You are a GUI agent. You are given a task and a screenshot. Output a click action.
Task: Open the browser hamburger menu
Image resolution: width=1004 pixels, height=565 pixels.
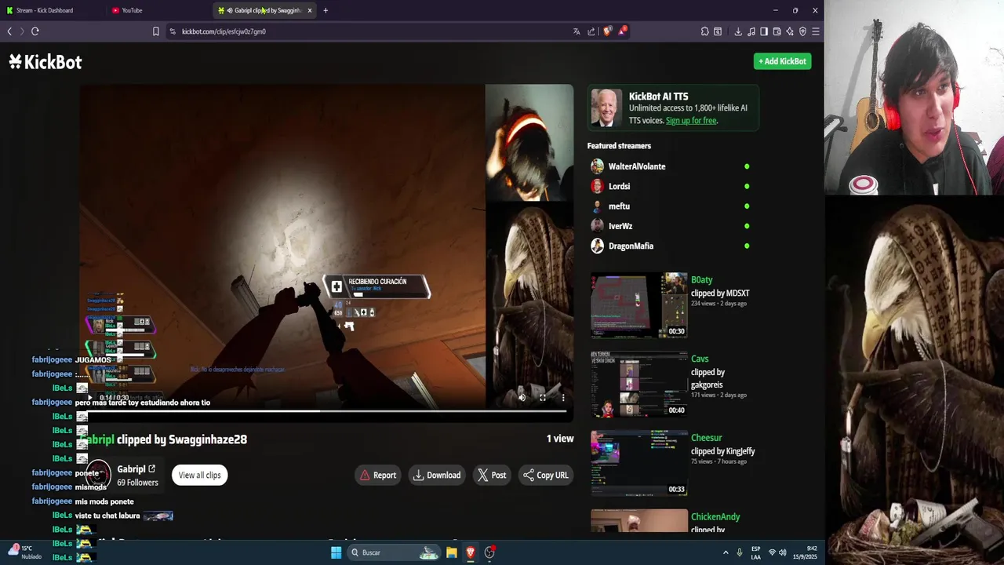point(816,31)
